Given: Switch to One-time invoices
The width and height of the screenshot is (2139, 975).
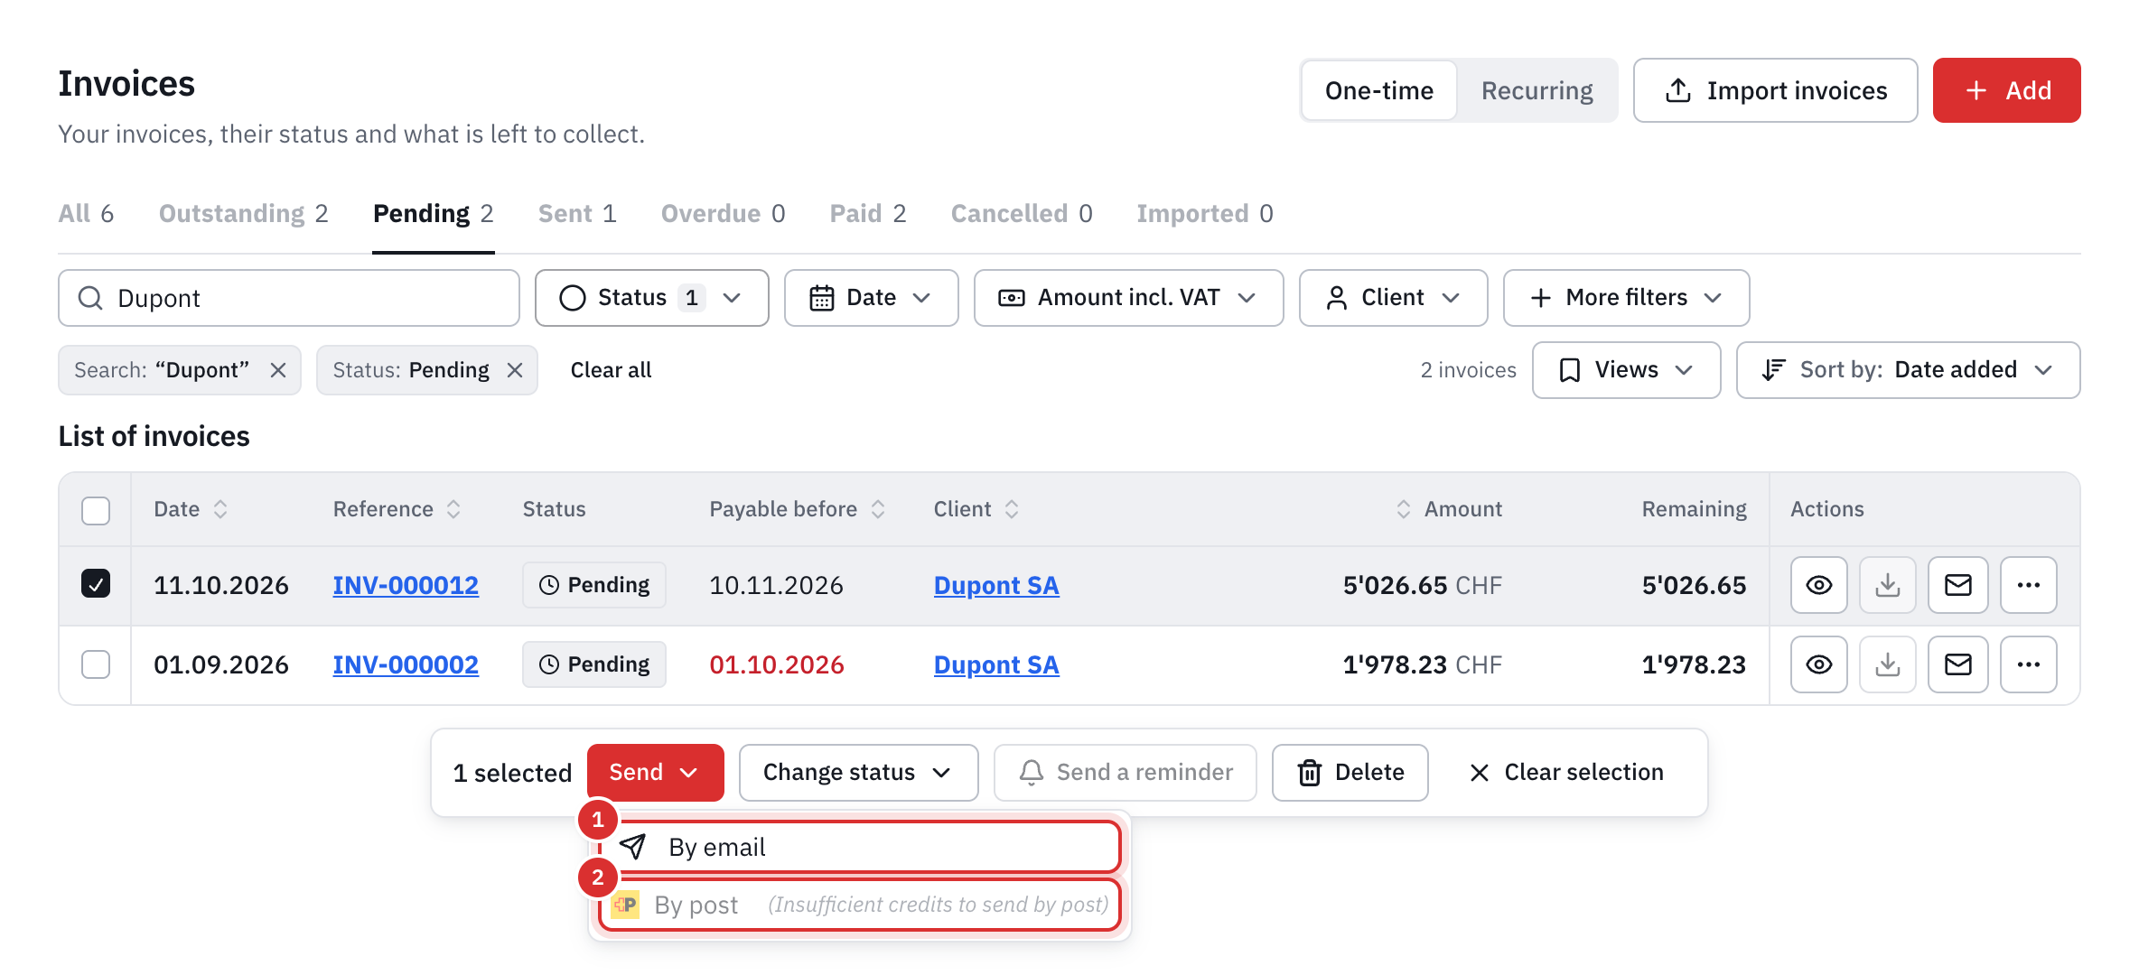Looking at the screenshot, I should (x=1379, y=90).
